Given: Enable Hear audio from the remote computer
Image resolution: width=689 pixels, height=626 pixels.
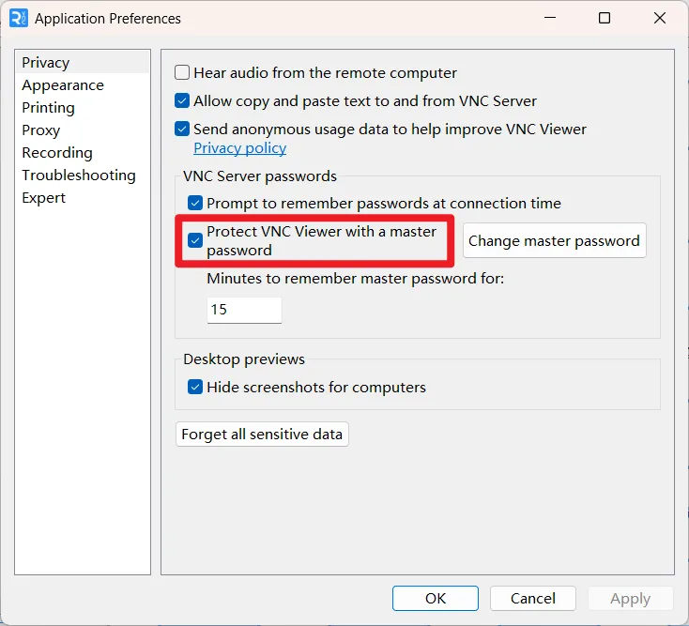Looking at the screenshot, I should (x=182, y=72).
